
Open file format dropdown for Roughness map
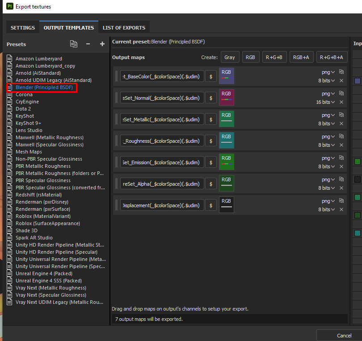[328, 136]
